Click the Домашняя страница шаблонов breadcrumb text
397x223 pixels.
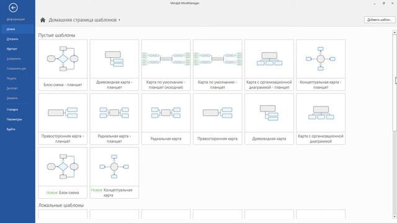(83, 20)
